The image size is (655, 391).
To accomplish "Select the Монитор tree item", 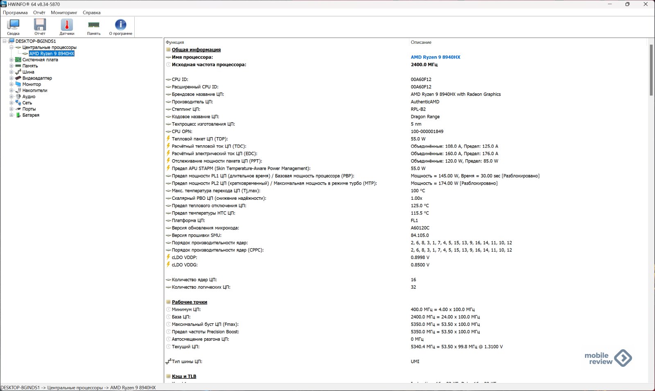I will [32, 84].
